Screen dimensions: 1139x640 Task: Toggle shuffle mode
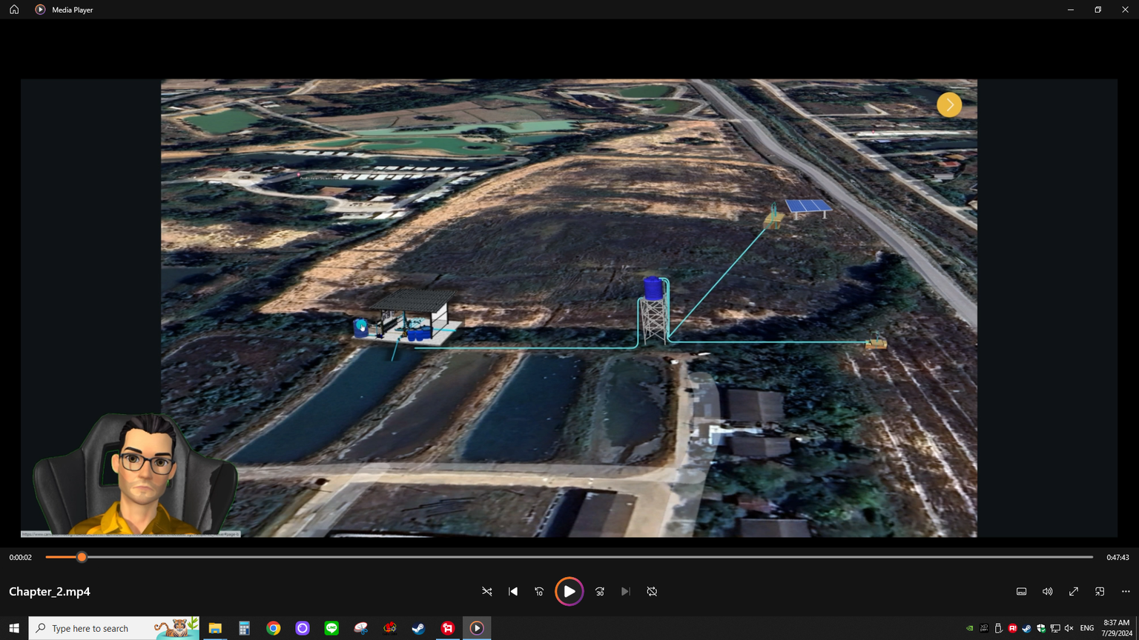[487, 591]
